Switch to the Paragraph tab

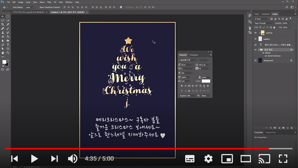[194, 55]
